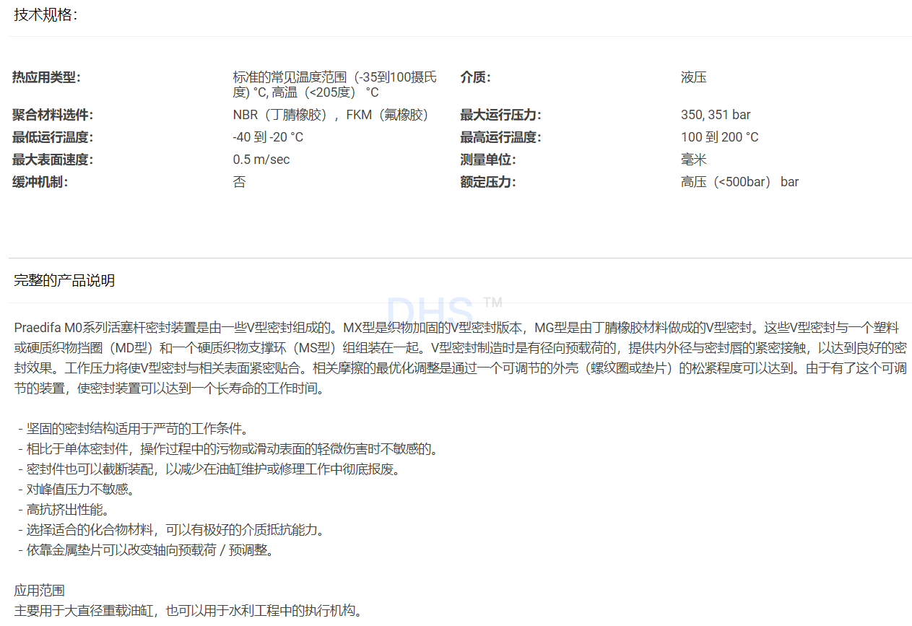Click the 最大运行压力 label
Screen dimensions: 912x626
(500, 115)
